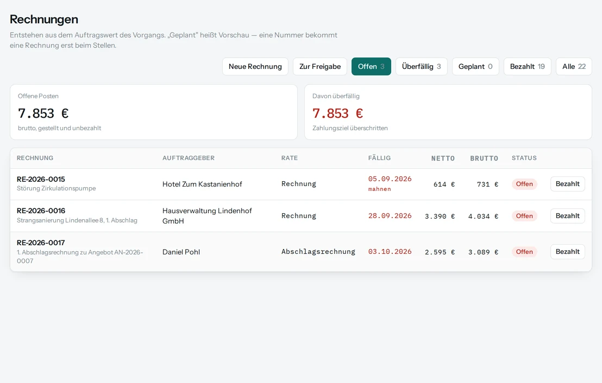Click due date 05.09.2026
The height and width of the screenshot is (383, 602).
click(x=390, y=179)
